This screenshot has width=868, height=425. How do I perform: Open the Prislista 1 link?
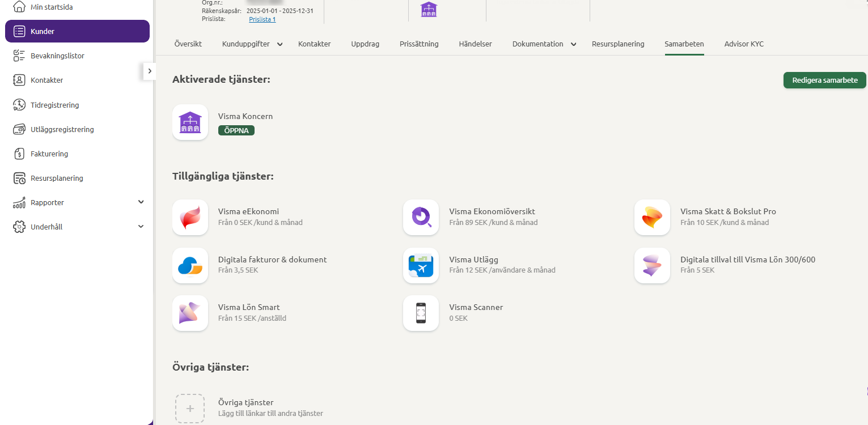pyautogui.click(x=262, y=19)
